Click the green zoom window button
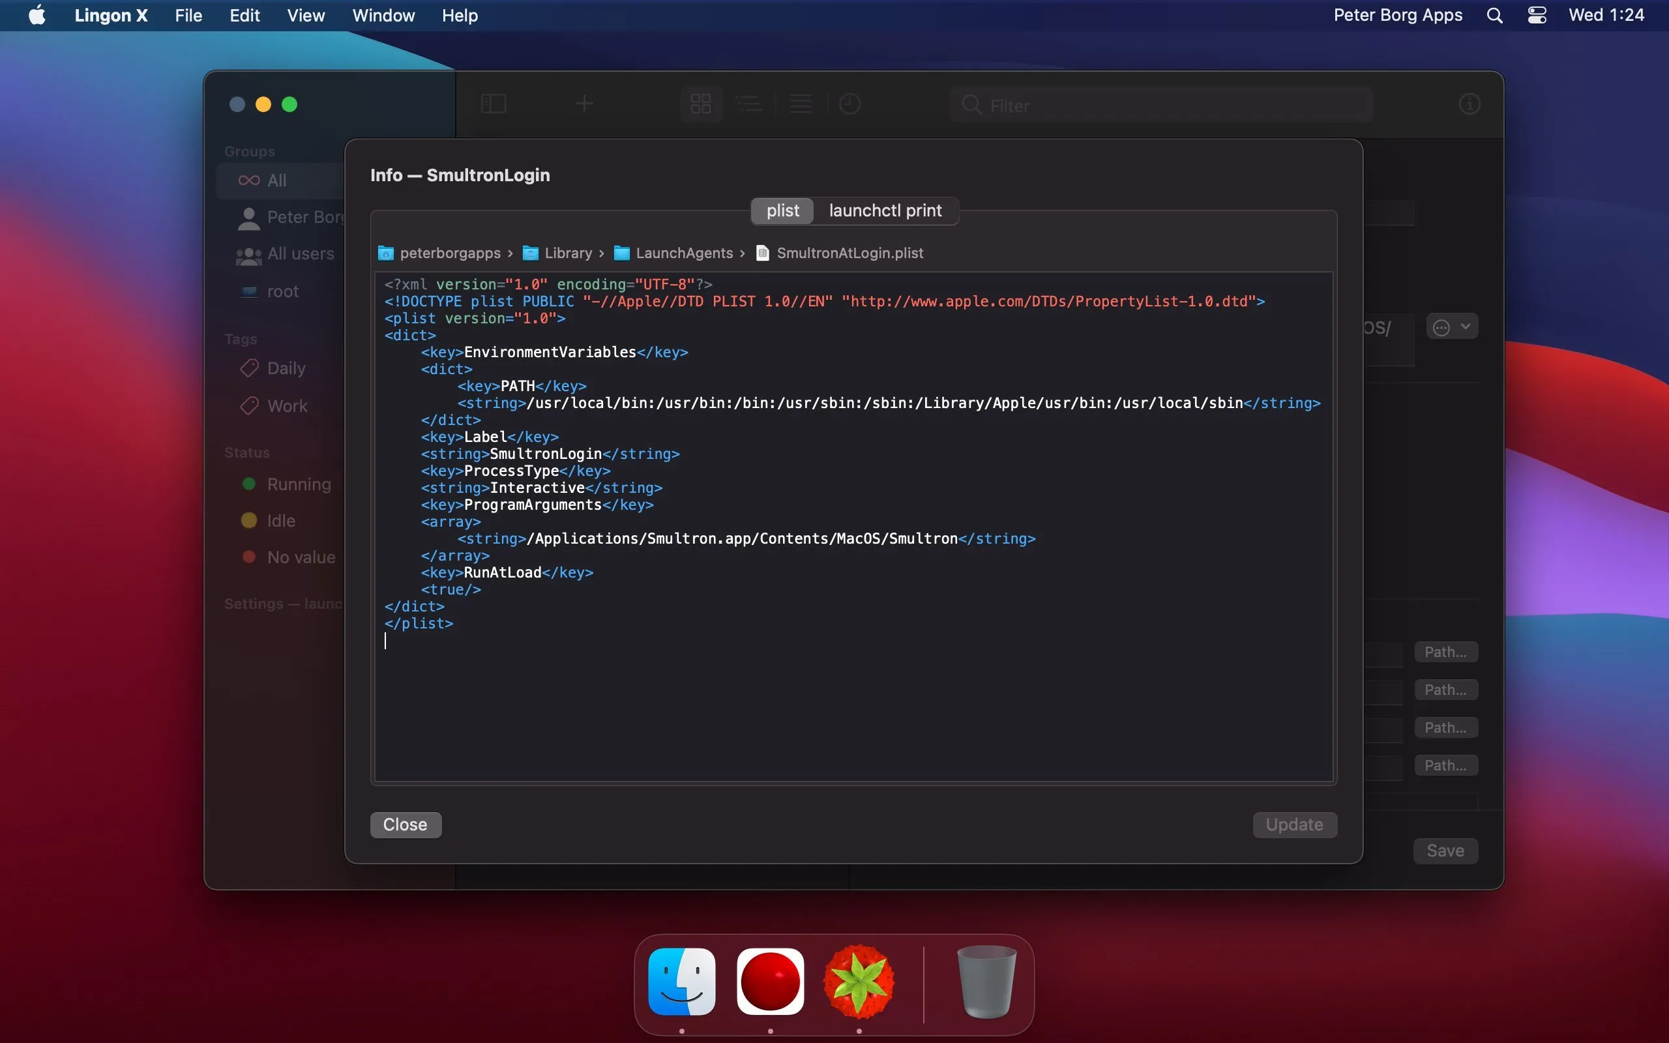Screen dimensions: 1669x1043 pos(289,104)
